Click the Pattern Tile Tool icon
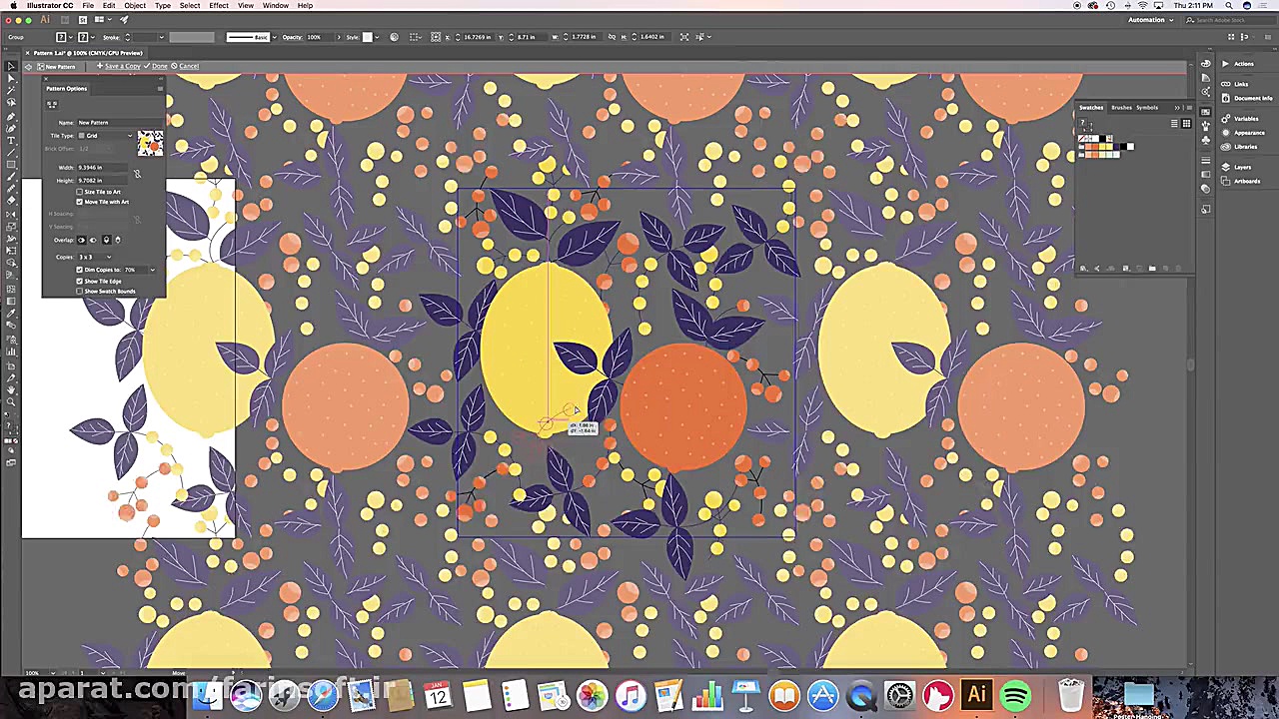Screen dimensions: 1279x719 click(52, 104)
